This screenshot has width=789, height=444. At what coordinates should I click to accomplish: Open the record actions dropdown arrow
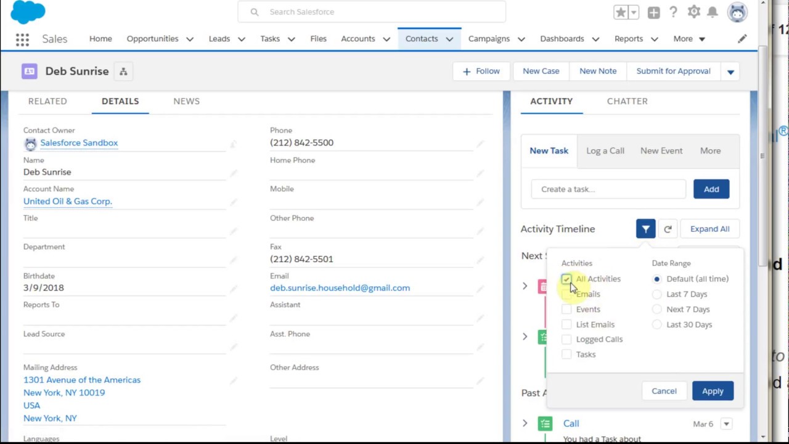730,72
